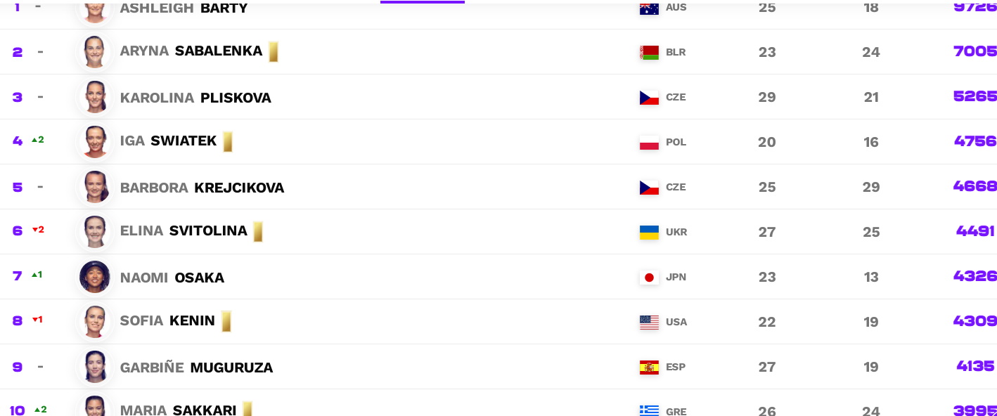The width and height of the screenshot is (997, 416).
Task: Click Naomi Osaka's profile picture
Action: coord(95,277)
